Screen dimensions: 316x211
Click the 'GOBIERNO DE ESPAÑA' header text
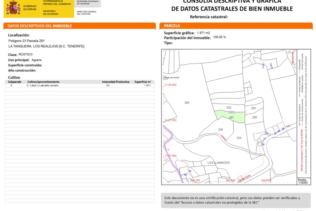click(30, 8)
